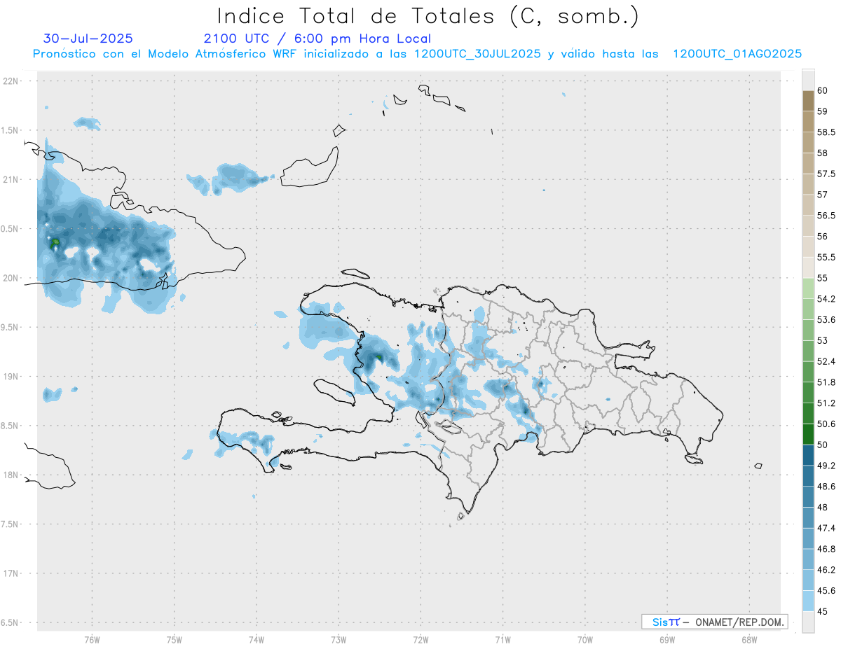The height and width of the screenshot is (649, 841).
Task: Click the colorbar value "51.8"
Action: 826,382
